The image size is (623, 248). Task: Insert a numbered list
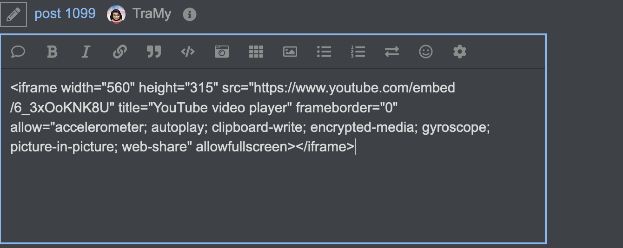pyautogui.click(x=358, y=52)
